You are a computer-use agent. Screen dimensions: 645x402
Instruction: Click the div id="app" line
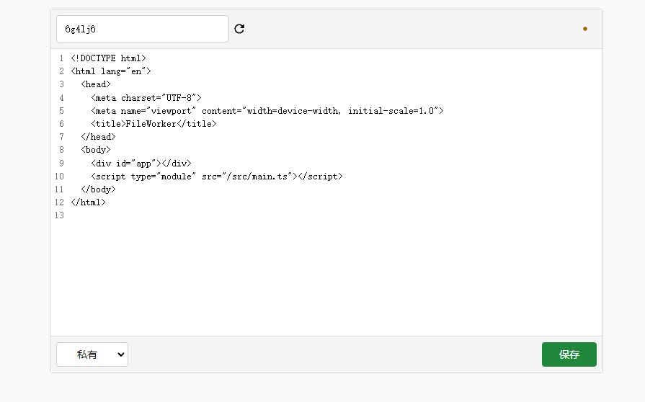pos(141,164)
